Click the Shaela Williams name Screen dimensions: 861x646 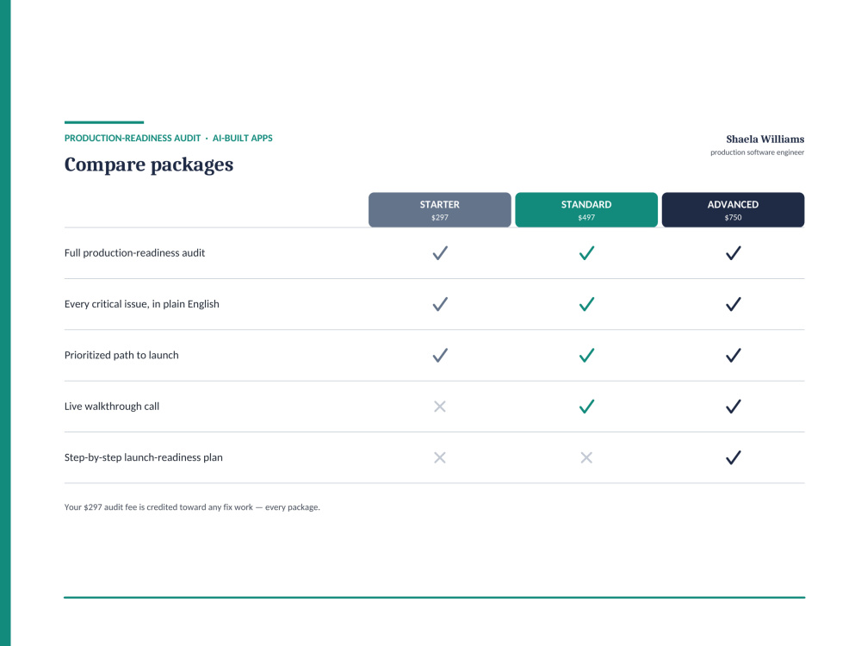tap(765, 139)
